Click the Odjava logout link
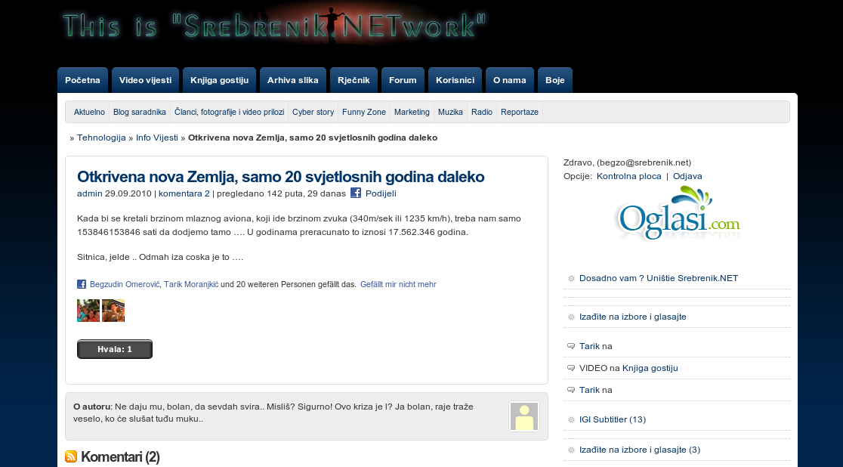 coord(687,176)
